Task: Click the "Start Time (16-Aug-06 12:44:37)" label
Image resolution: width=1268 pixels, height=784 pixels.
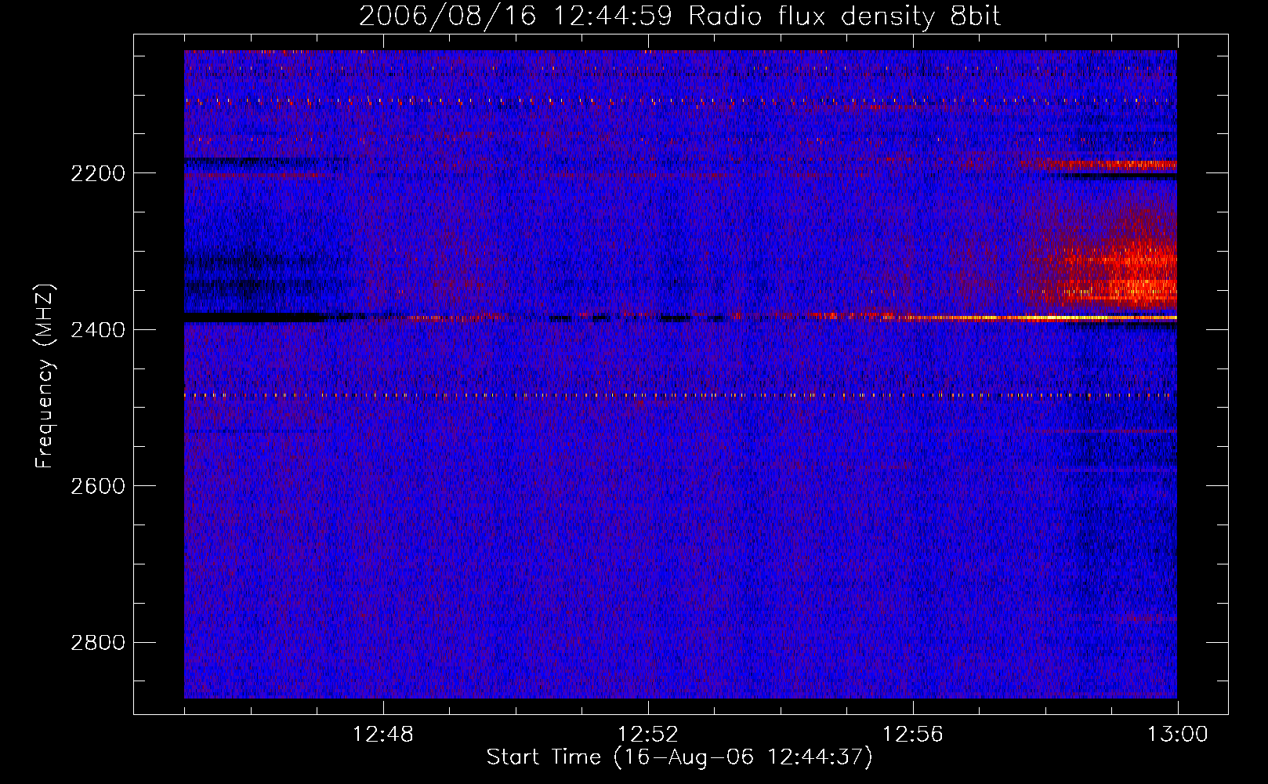Action: (x=679, y=757)
